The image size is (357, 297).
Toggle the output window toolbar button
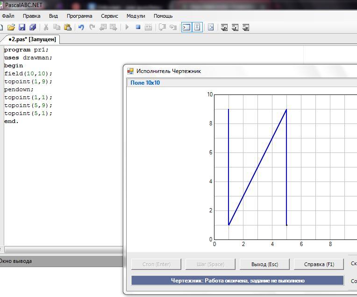tap(186, 27)
